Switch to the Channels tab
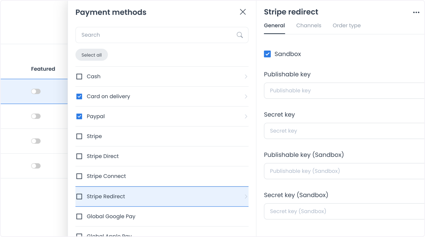Viewport: 425px width, 237px height. pos(309,25)
